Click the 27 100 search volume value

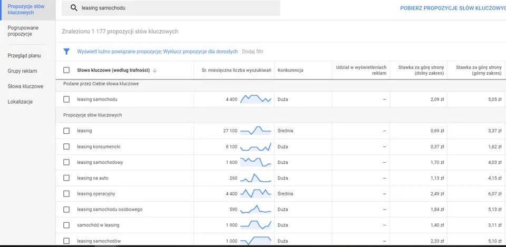[x=230, y=131]
